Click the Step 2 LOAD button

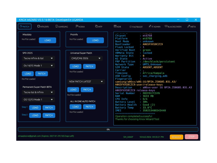35,115
